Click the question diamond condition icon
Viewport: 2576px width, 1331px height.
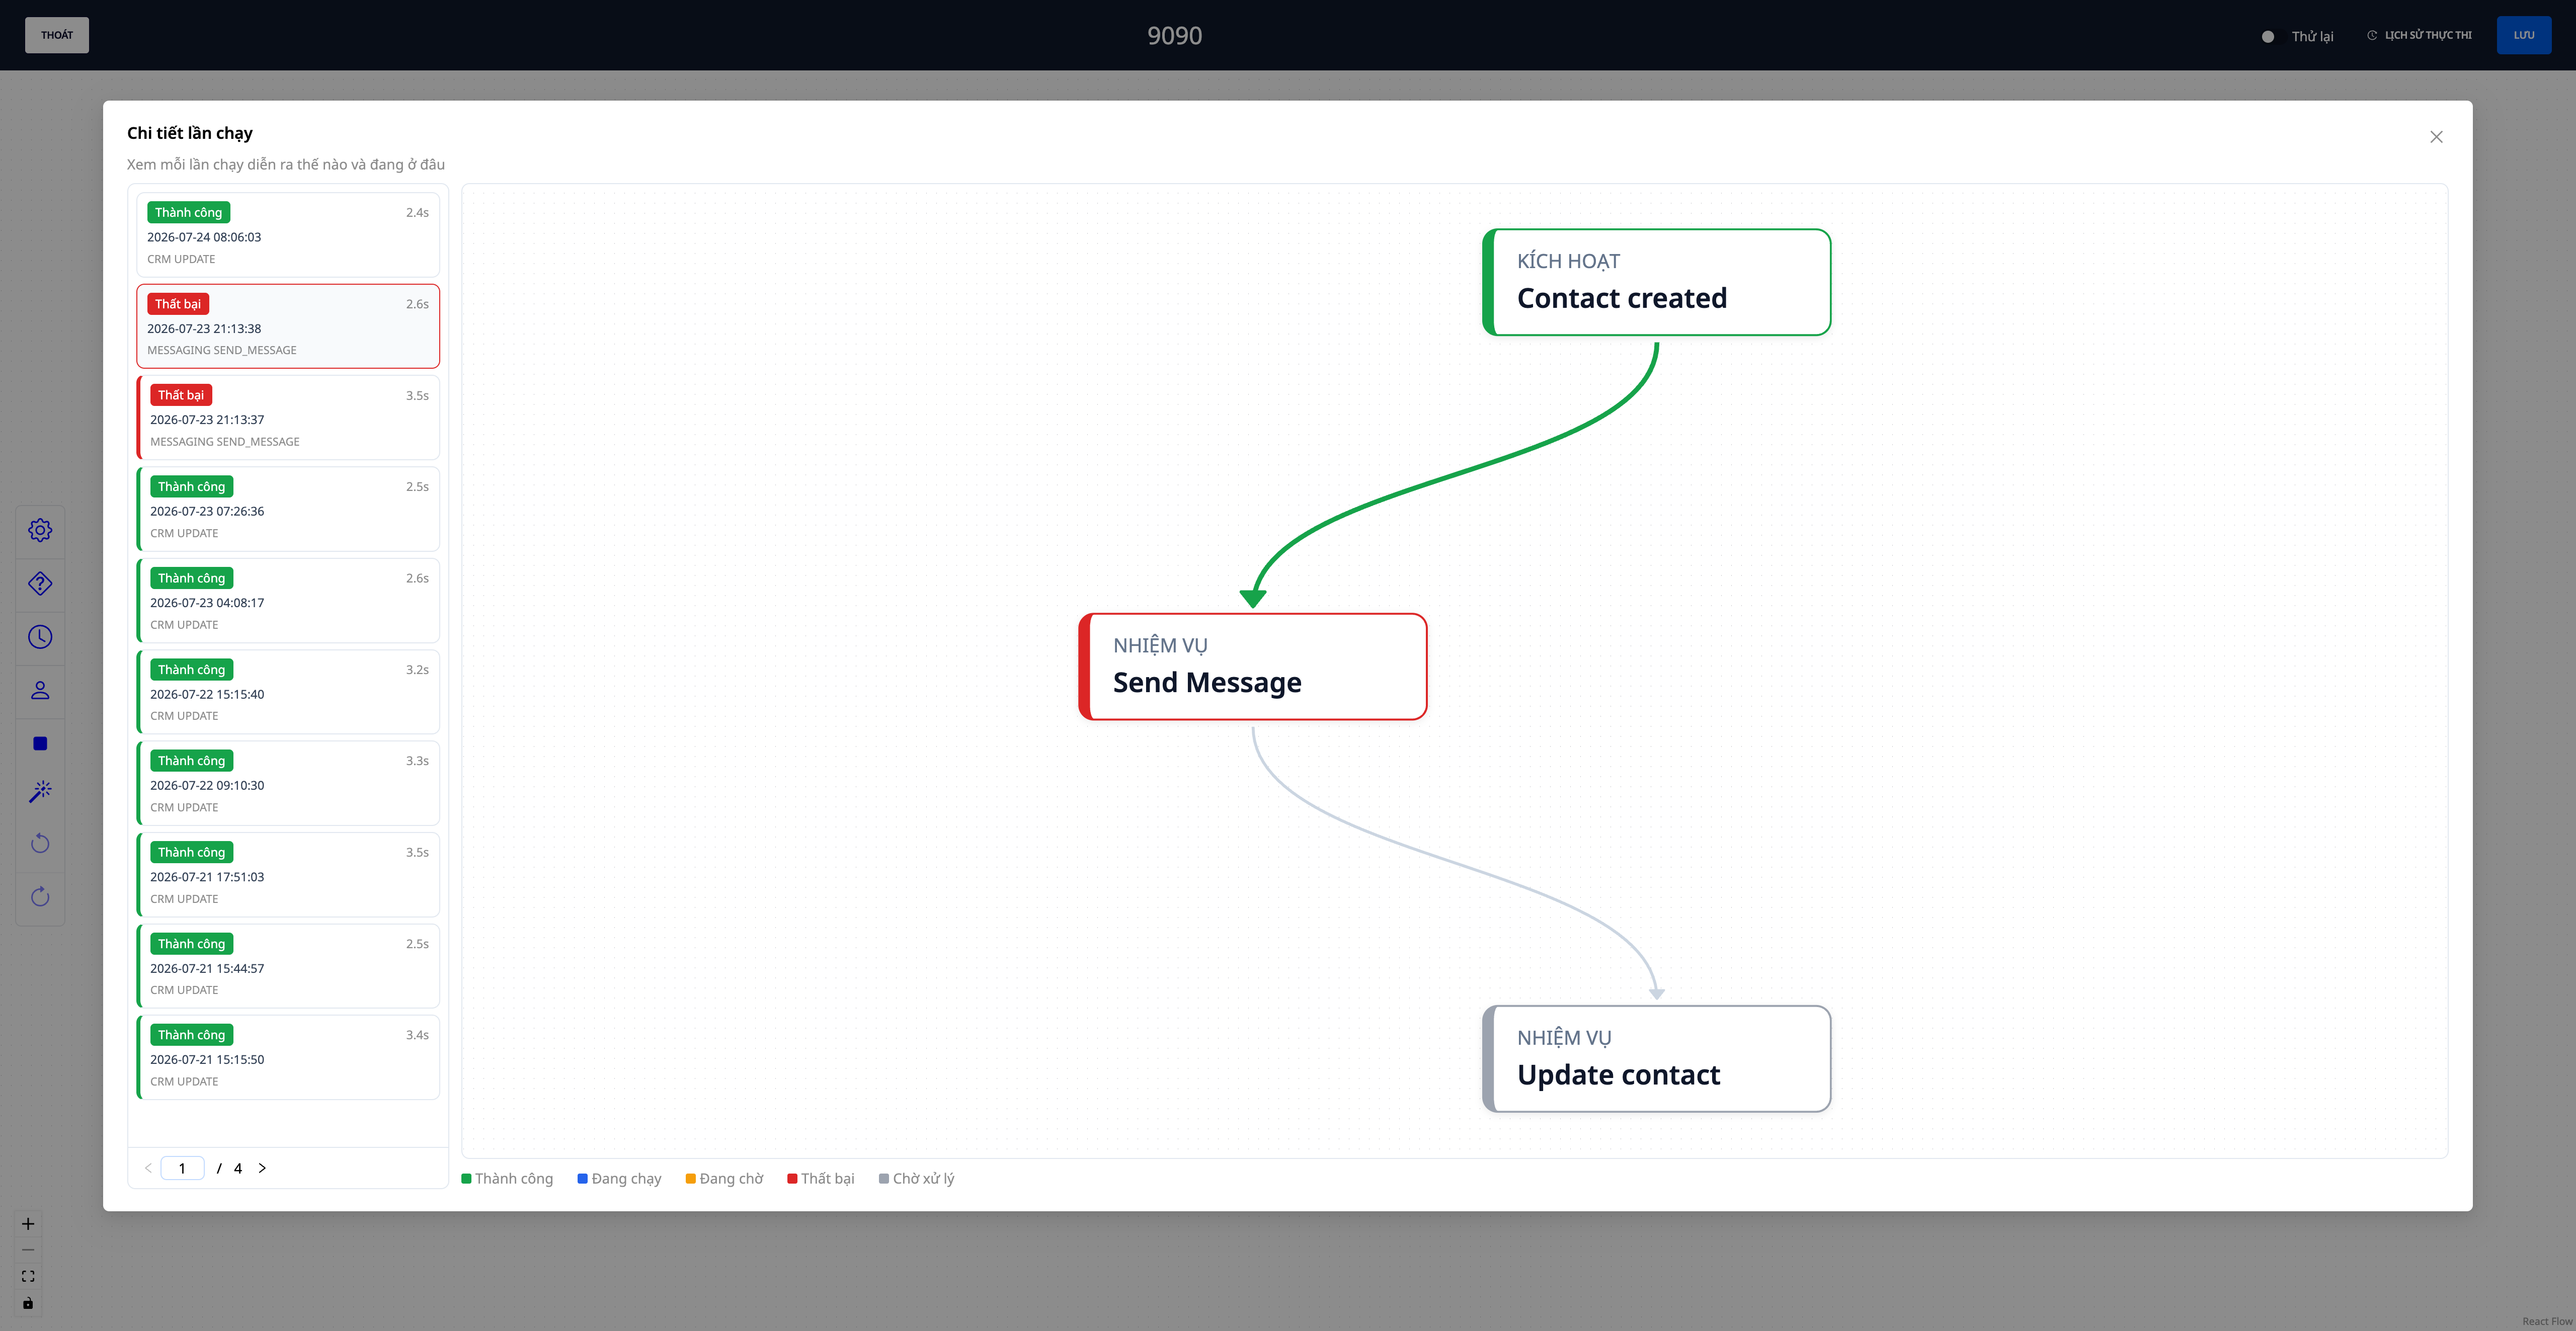pyautogui.click(x=40, y=583)
